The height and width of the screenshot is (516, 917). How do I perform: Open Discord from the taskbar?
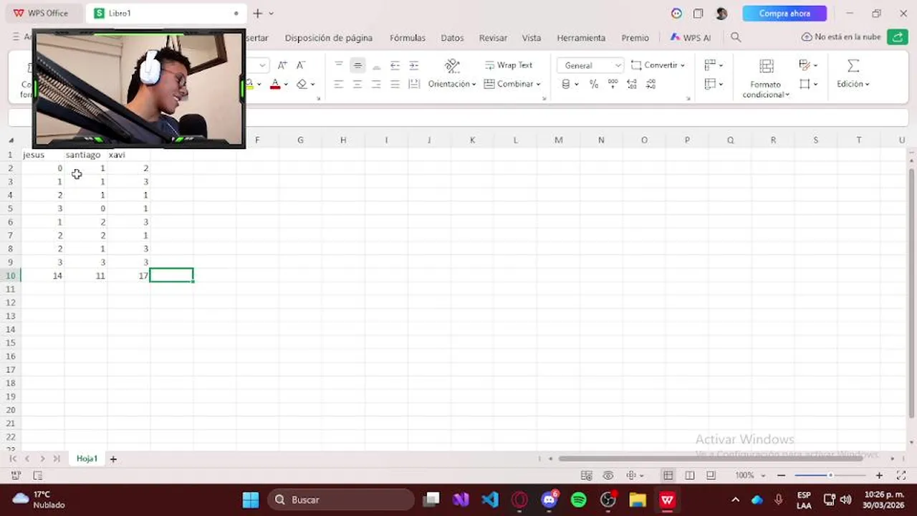coord(549,500)
